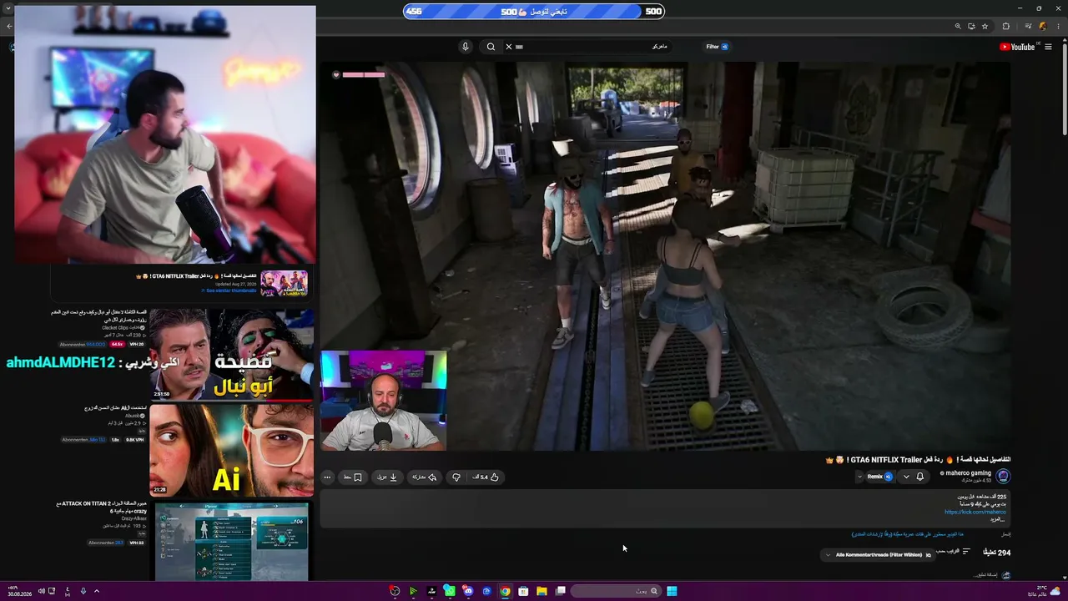This screenshot has height=601, width=1068.
Task: Show hidden tray icons chevron
Action: point(97,591)
